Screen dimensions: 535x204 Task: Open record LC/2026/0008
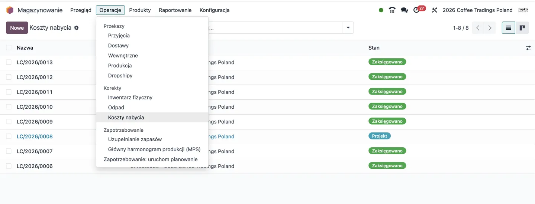35,136
